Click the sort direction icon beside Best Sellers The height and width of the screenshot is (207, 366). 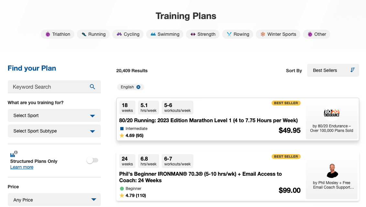[352, 70]
